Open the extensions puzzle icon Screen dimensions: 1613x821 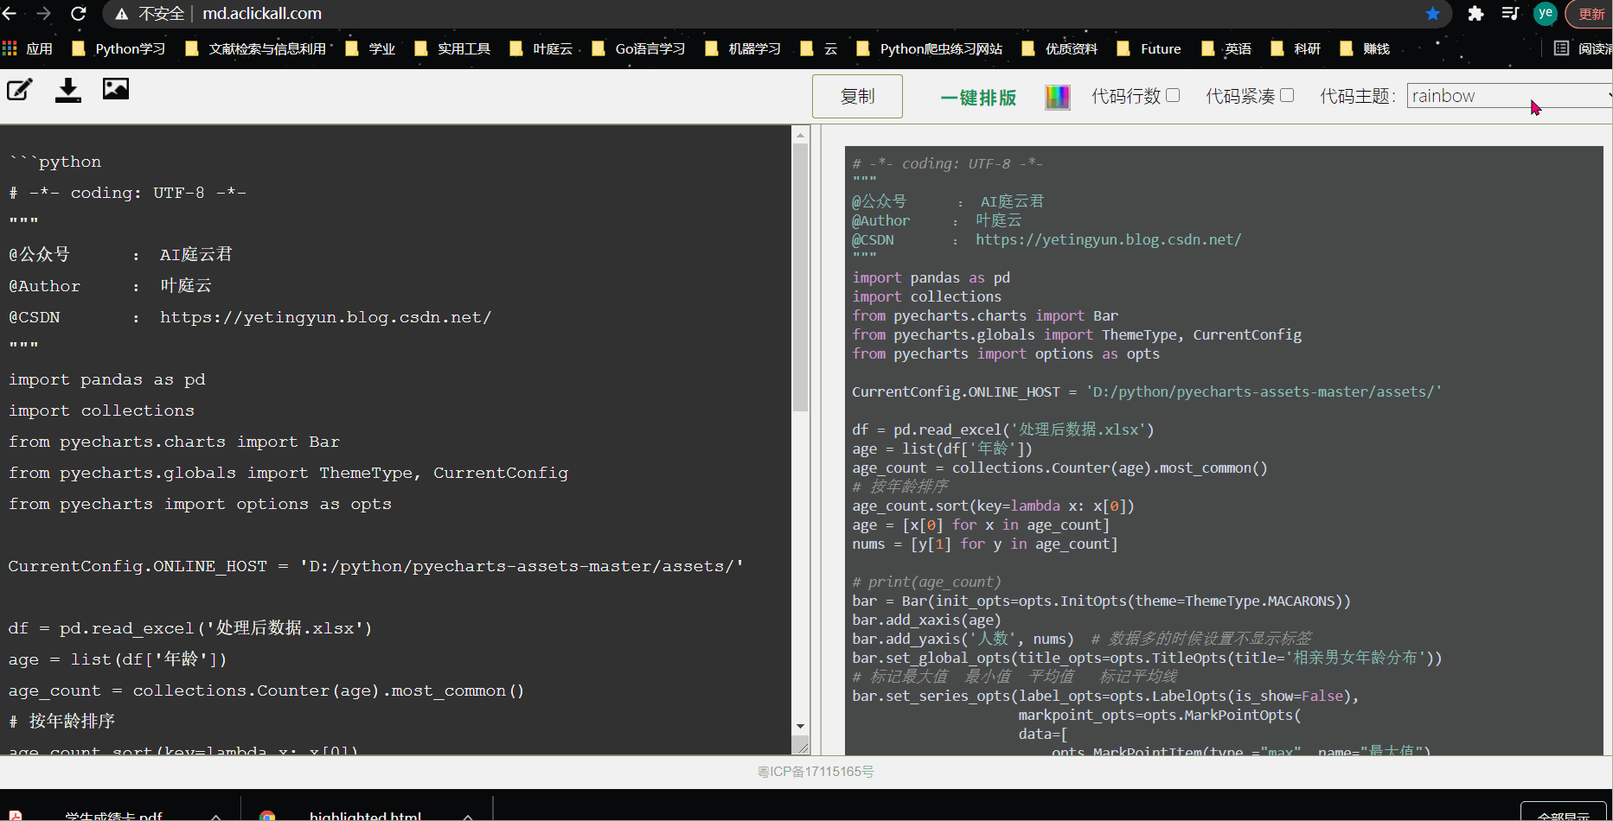1475,14
